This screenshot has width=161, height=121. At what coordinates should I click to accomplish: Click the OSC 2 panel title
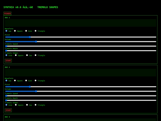(x=7, y=67)
